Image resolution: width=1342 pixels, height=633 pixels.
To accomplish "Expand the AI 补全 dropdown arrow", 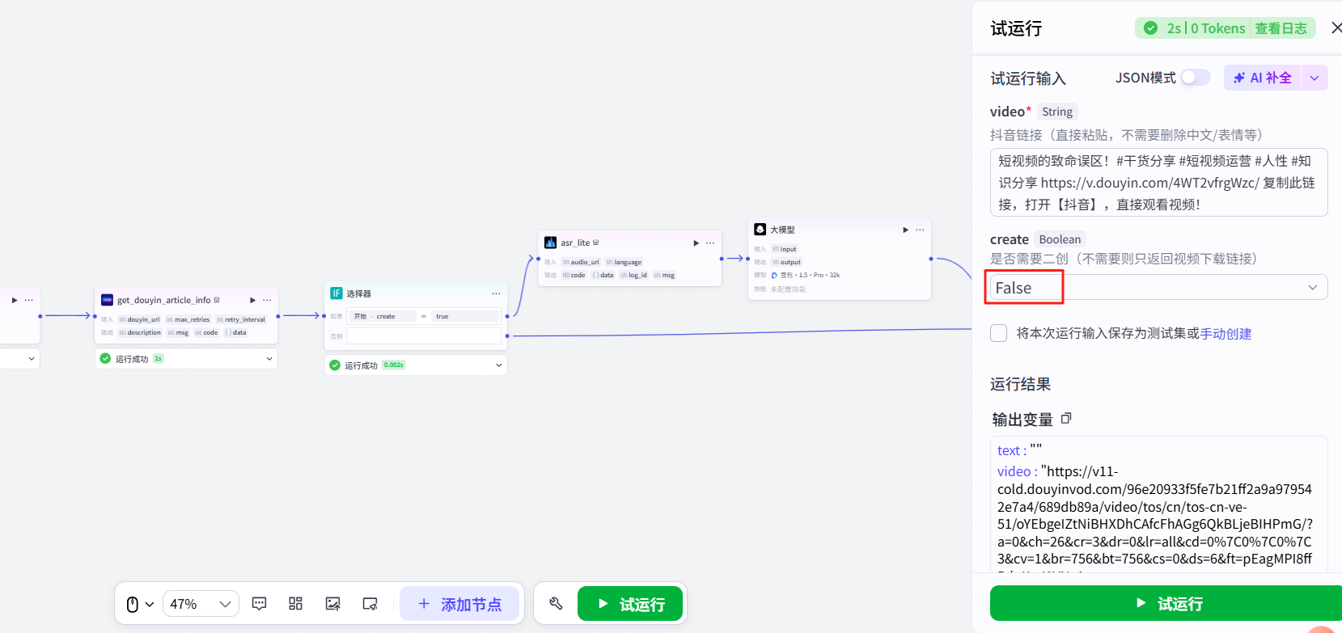I will 1314,78.
